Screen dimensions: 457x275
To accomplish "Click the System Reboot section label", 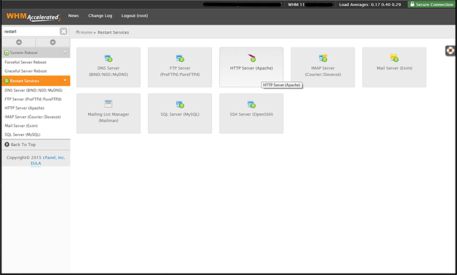I will coord(24,52).
